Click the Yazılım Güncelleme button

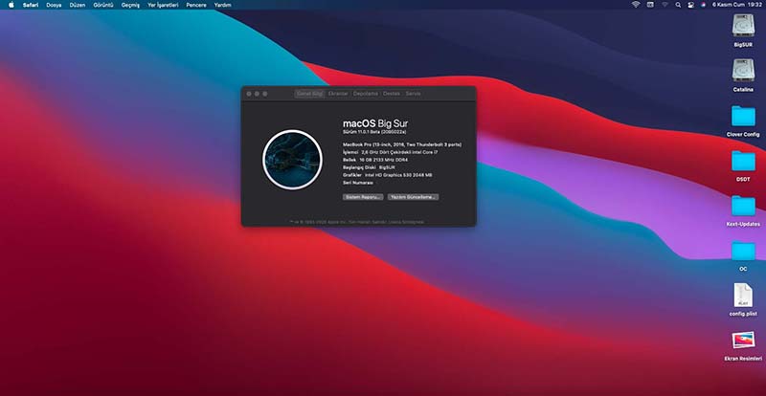coord(413,196)
